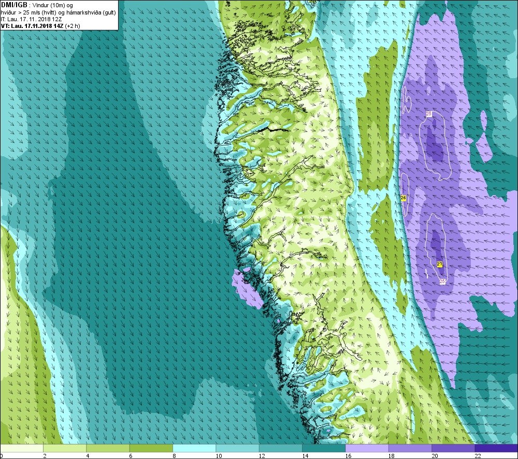Click the pale yellow 0–2 m/s legend swatch
The width and height of the screenshot is (518, 459).
pyautogui.click(x=21, y=448)
